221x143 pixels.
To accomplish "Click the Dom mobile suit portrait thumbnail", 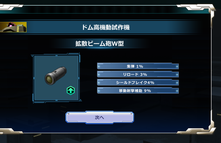I will pyautogui.click(x=13, y=27).
